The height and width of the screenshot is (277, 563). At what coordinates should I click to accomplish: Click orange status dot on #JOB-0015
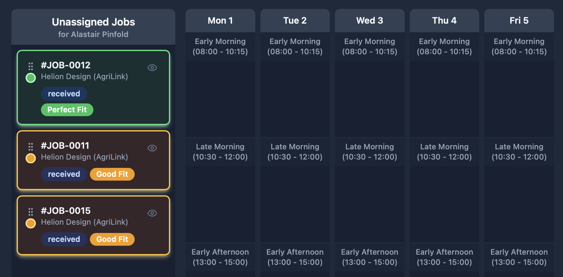(31, 223)
